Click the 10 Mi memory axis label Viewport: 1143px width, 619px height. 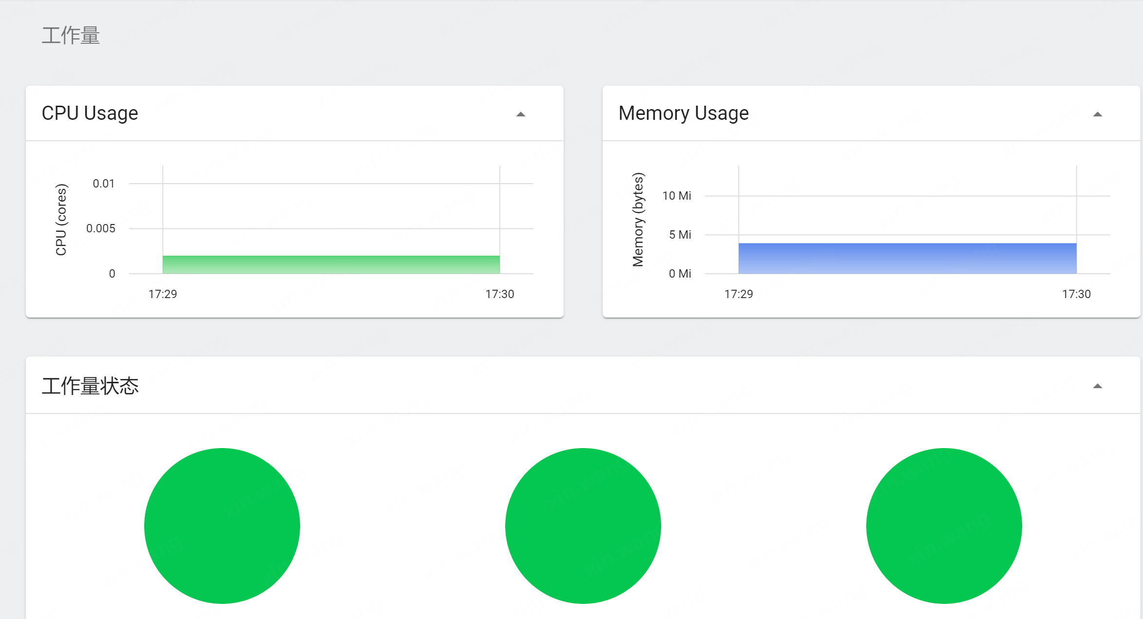(677, 196)
